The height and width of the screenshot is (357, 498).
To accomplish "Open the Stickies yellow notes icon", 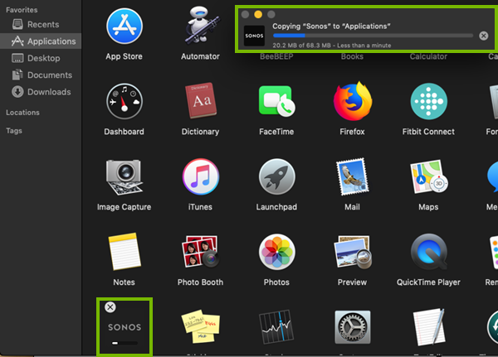I will coord(200,327).
